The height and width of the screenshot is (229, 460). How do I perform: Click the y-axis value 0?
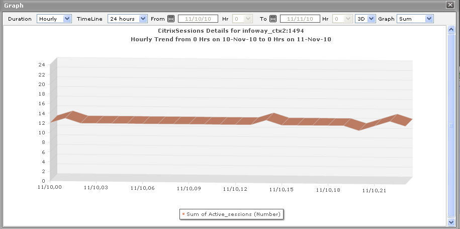[x=43, y=181]
